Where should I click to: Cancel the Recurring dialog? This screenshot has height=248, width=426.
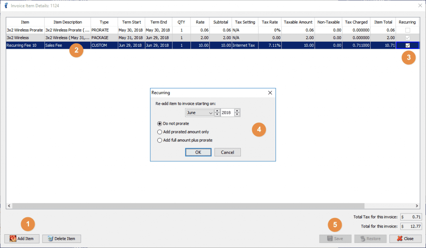pos(227,152)
